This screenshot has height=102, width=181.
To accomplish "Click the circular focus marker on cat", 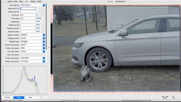I will (x=85, y=67).
